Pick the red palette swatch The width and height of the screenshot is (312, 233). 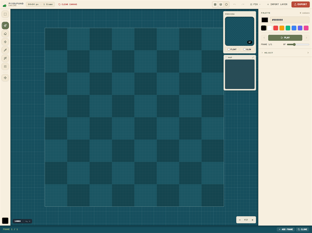point(275,28)
